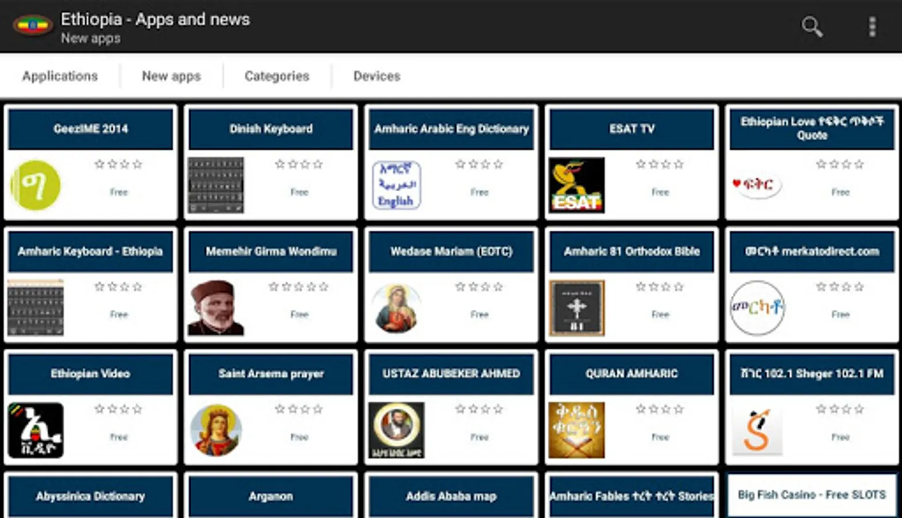
Task: Select Amharic Keyboard - Ethiopia title
Action: pos(90,252)
